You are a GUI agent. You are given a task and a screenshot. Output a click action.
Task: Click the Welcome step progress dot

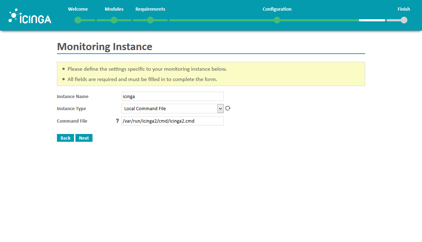pyautogui.click(x=78, y=20)
